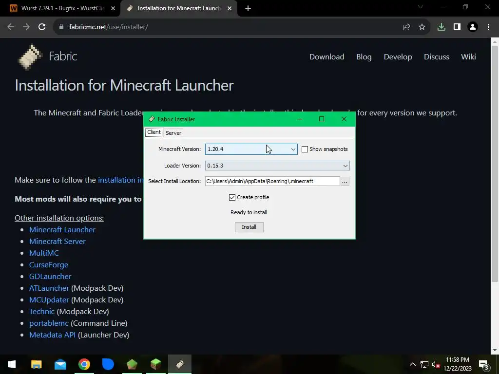Open the MCUpdater link
This screenshot has height=374, width=499.
(x=49, y=300)
